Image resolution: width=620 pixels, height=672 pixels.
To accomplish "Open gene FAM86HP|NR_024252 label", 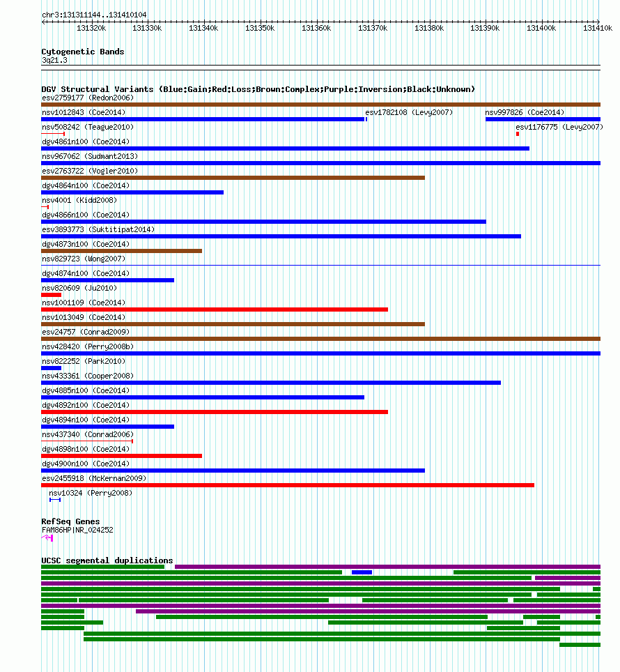I will pyautogui.click(x=77, y=530).
